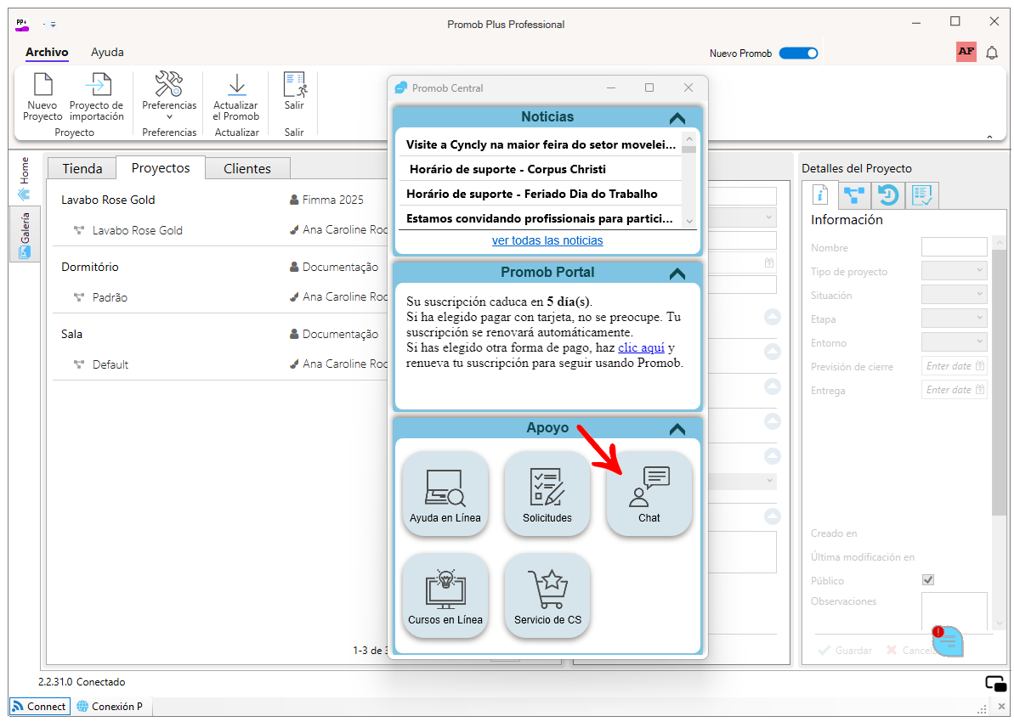Click the Nombre input field
This screenshot has height=722, width=1014.
(954, 247)
